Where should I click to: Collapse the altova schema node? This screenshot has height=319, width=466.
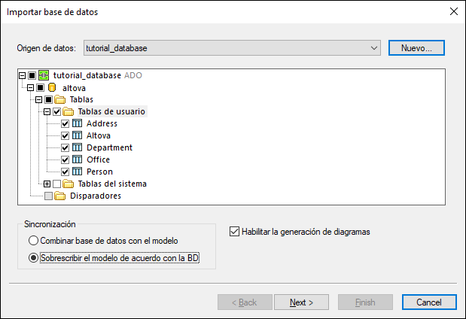[30, 87]
